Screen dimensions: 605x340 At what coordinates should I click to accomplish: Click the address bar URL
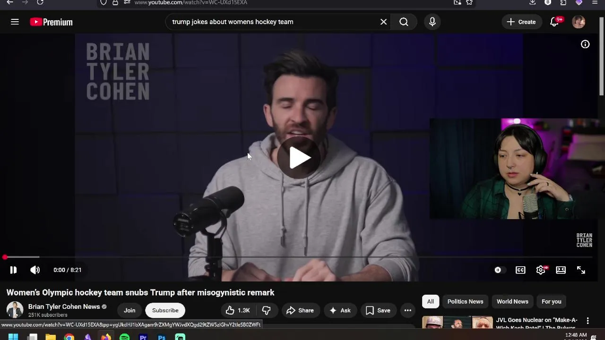[x=190, y=2]
